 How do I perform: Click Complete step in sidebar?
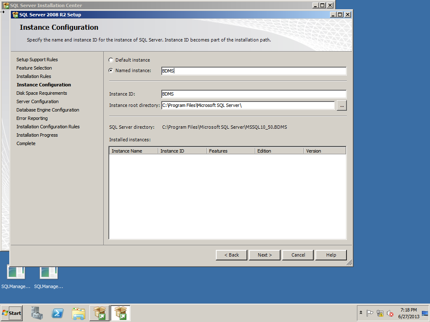click(x=26, y=143)
